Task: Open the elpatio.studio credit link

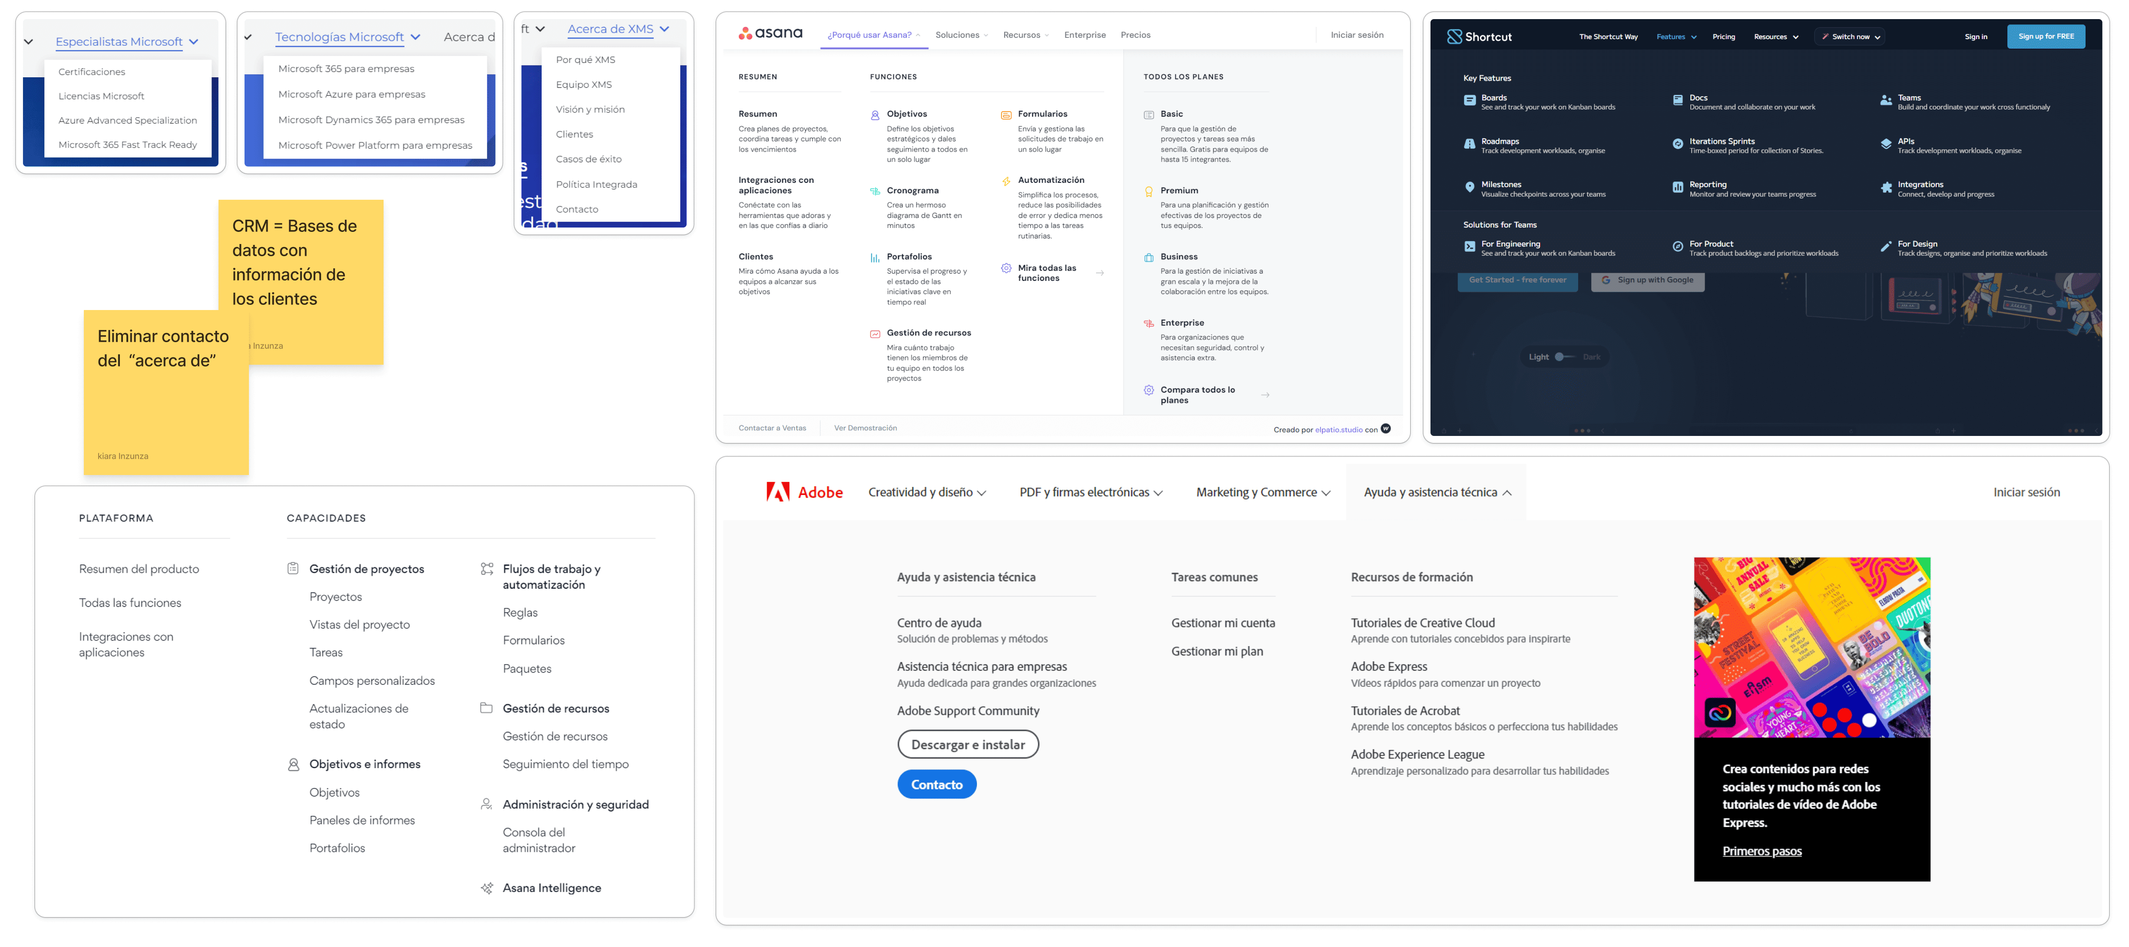Action: pos(1338,430)
